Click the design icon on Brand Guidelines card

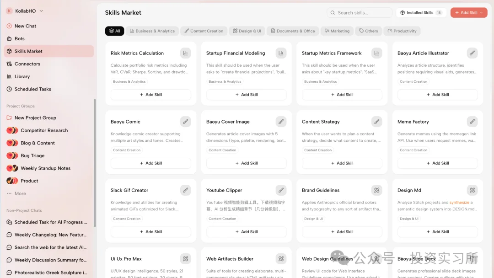click(x=376, y=190)
